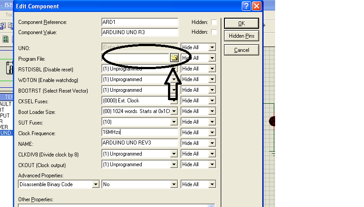Cancel the Edit Component dialog
364x207 pixels.
click(241, 50)
